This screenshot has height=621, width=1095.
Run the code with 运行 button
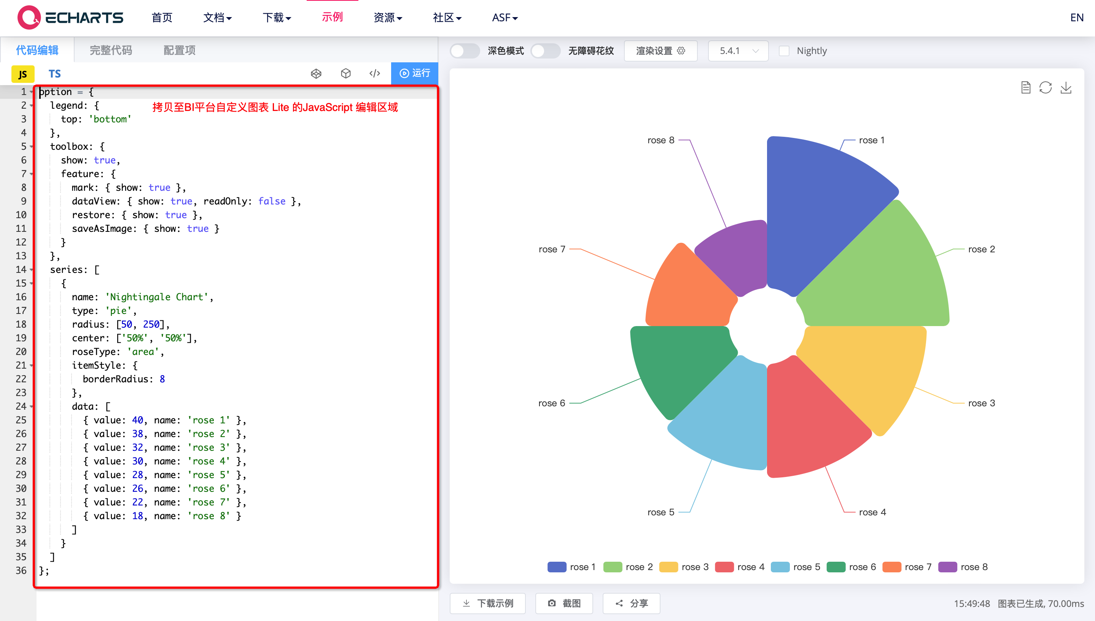pos(414,73)
